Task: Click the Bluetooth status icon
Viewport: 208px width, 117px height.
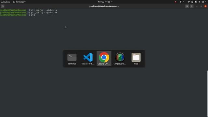Action: (192, 2)
